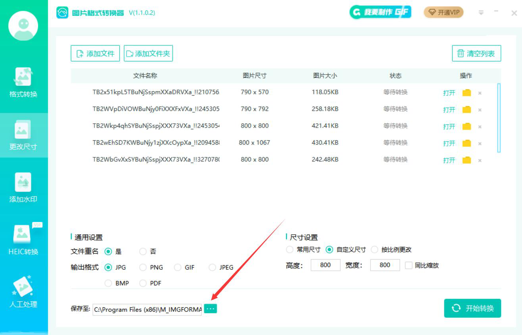Choose GIF output format
The image size is (522, 335).
point(178,267)
